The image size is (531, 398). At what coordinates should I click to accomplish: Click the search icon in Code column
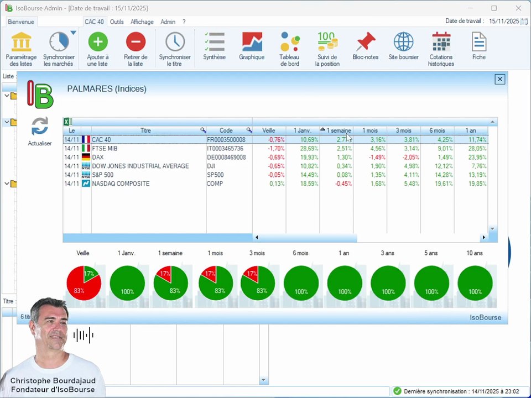pyautogui.click(x=249, y=130)
